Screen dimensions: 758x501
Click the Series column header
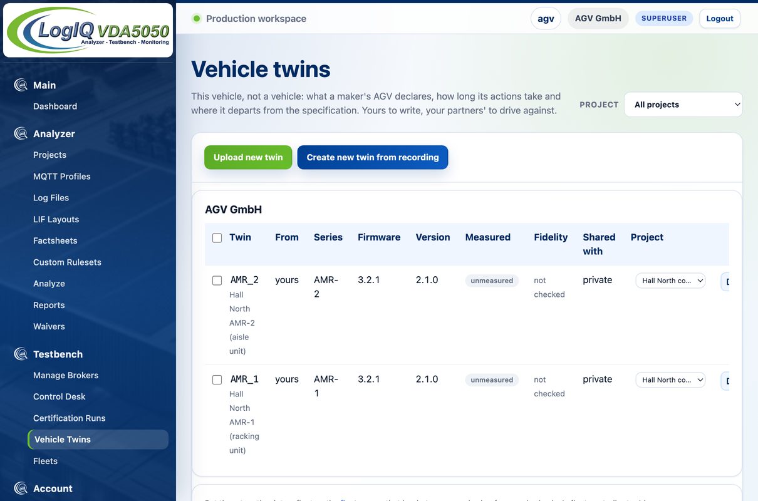[x=328, y=237]
